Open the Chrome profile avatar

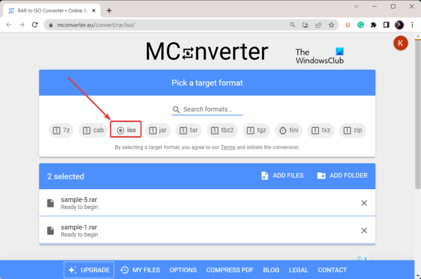[399, 25]
